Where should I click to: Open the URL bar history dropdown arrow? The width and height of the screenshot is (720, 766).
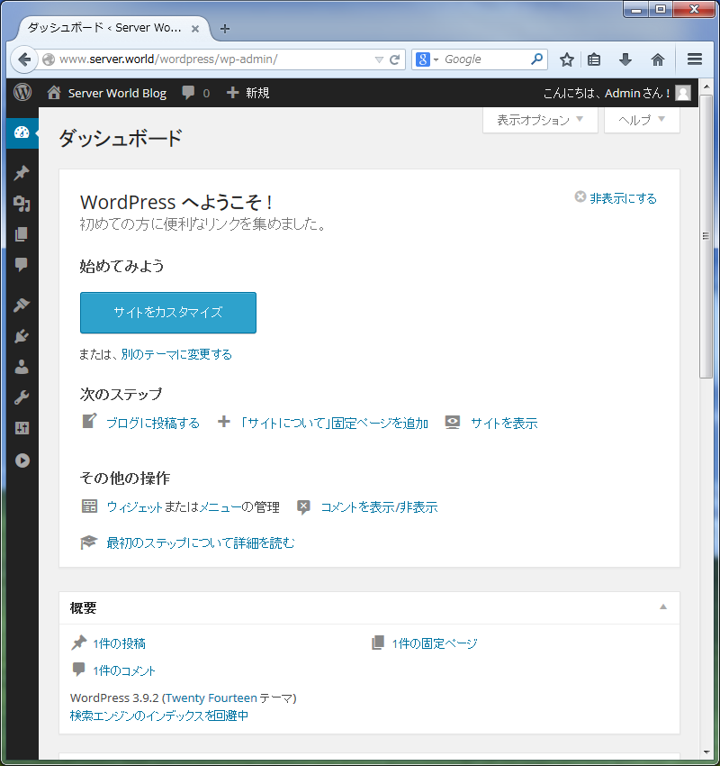(x=379, y=59)
